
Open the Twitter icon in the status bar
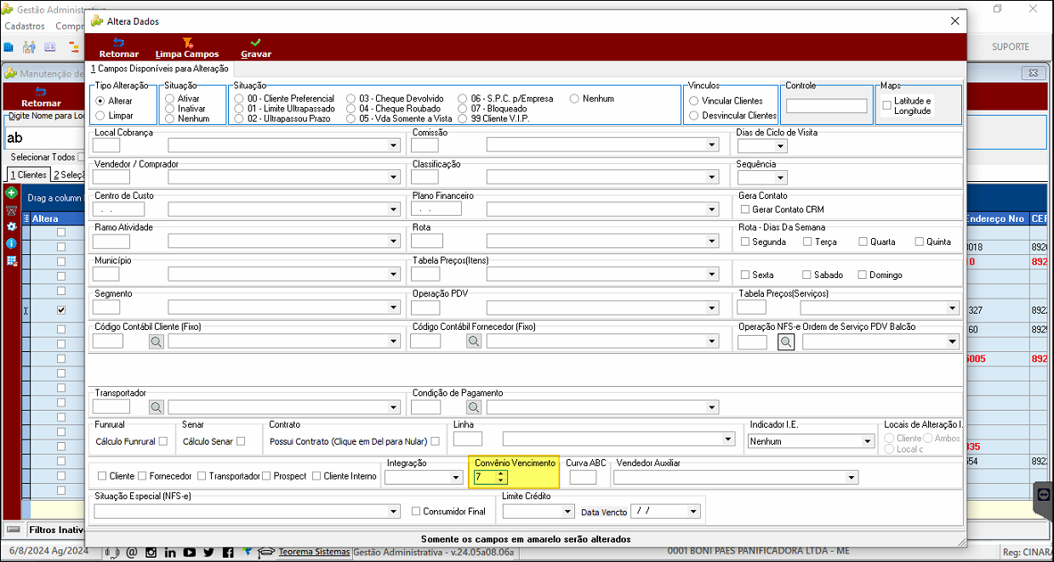click(208, 552)
